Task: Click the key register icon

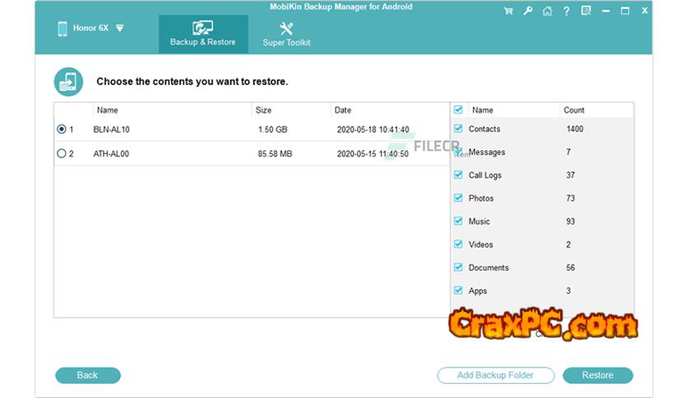Action: (x=528, y=11)
